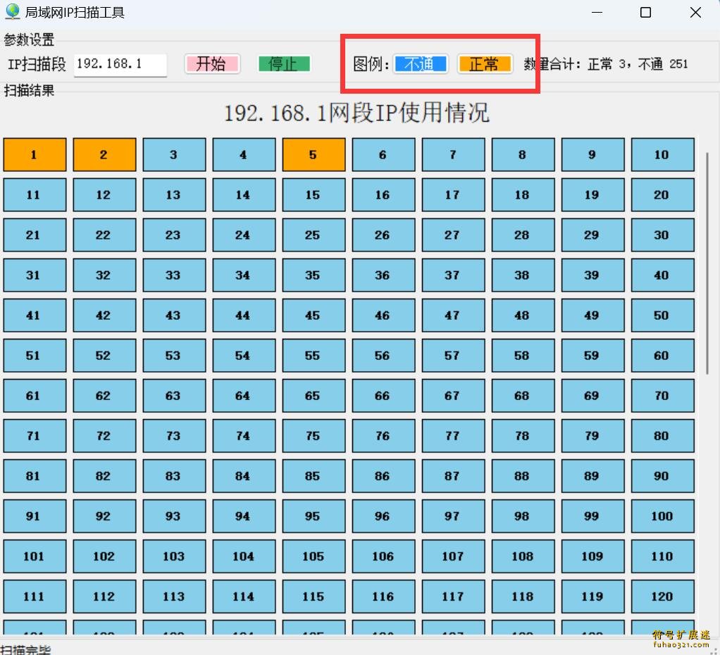Select IP cell 3
This screenshot has width=720, height=655.
click(x=174, y=155)
